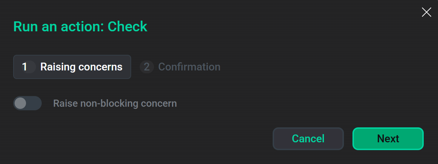Click the Confirmation step label text
The height and width of the screenshot is (164, 438).
189,67
